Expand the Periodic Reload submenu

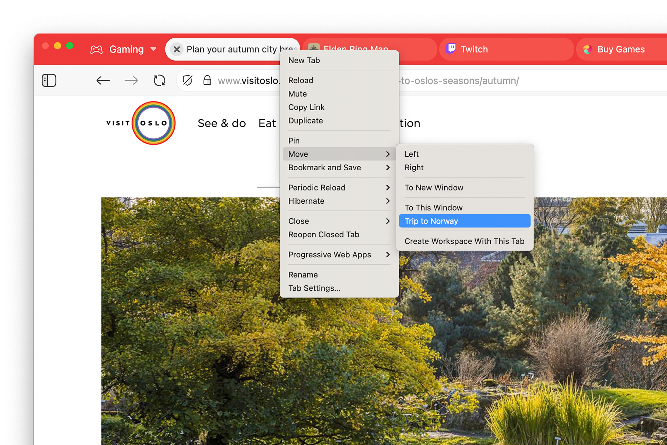(339, 187)
